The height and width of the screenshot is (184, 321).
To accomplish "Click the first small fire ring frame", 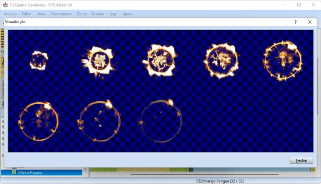I will coord(39,60).
